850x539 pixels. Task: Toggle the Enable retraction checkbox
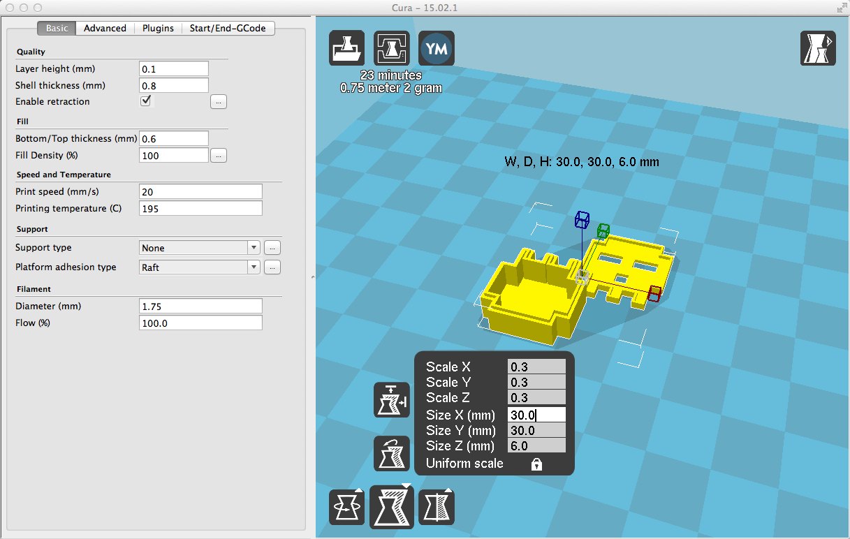click(x=146, y=101)
